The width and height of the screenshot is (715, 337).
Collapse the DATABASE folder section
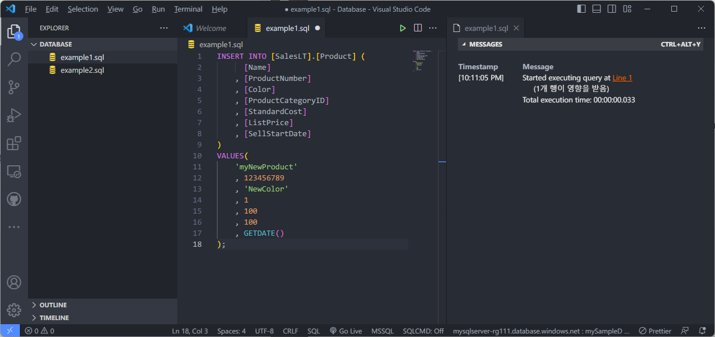[103, 44]
